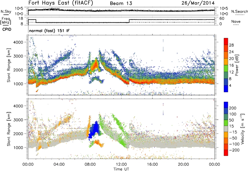Click the 'N.Search' legend label

(239, 11)
